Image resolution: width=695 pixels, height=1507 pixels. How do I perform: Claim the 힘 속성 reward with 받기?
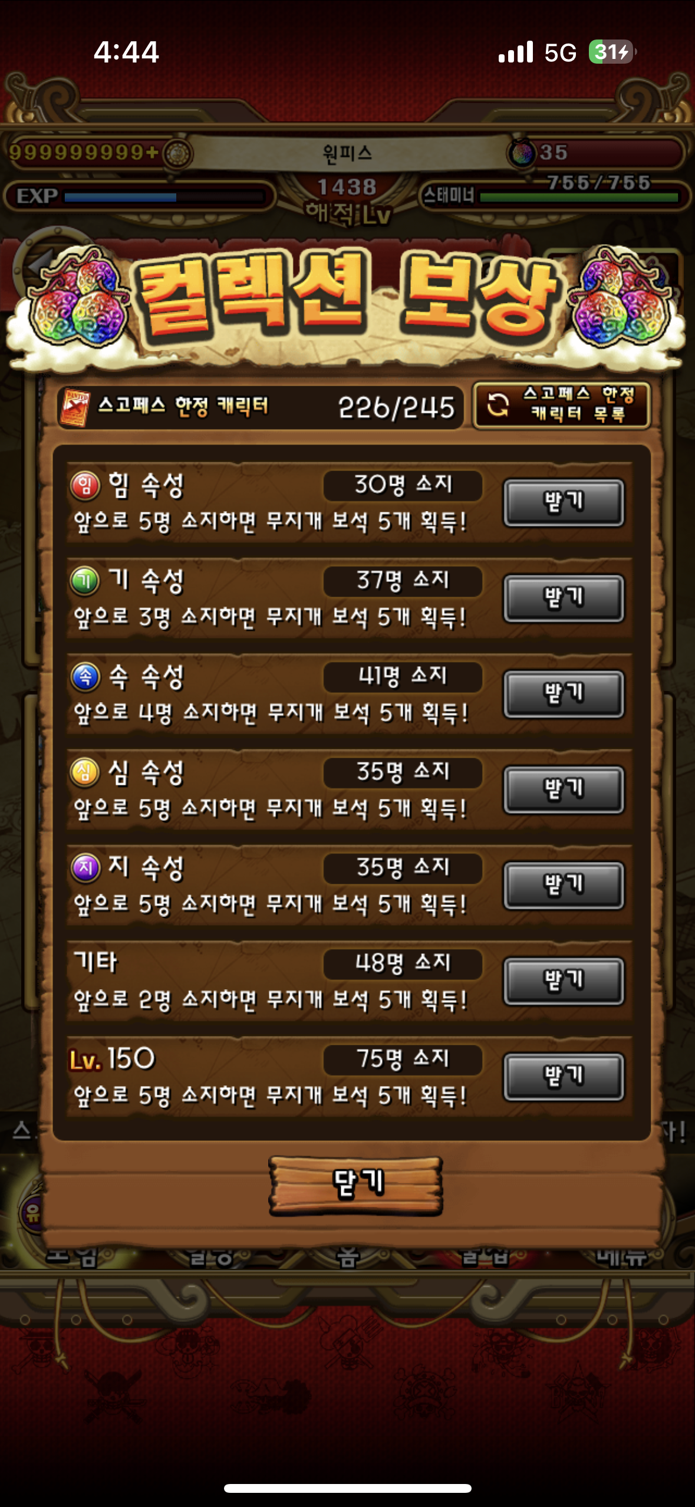[x=564, y=502]
